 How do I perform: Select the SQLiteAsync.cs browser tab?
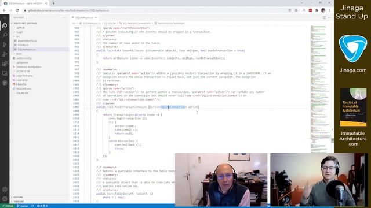click(25, 3)
